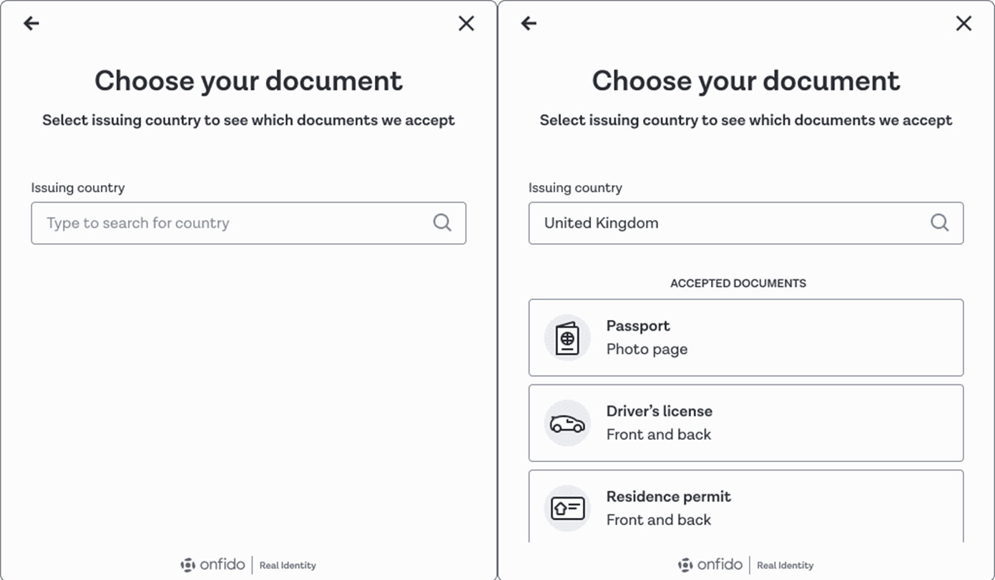The image size is (995, 580).
Task: Click the car icon for Driver's license
Action: 567,423
